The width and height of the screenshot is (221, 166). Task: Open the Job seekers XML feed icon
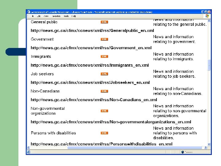point(104,74)
